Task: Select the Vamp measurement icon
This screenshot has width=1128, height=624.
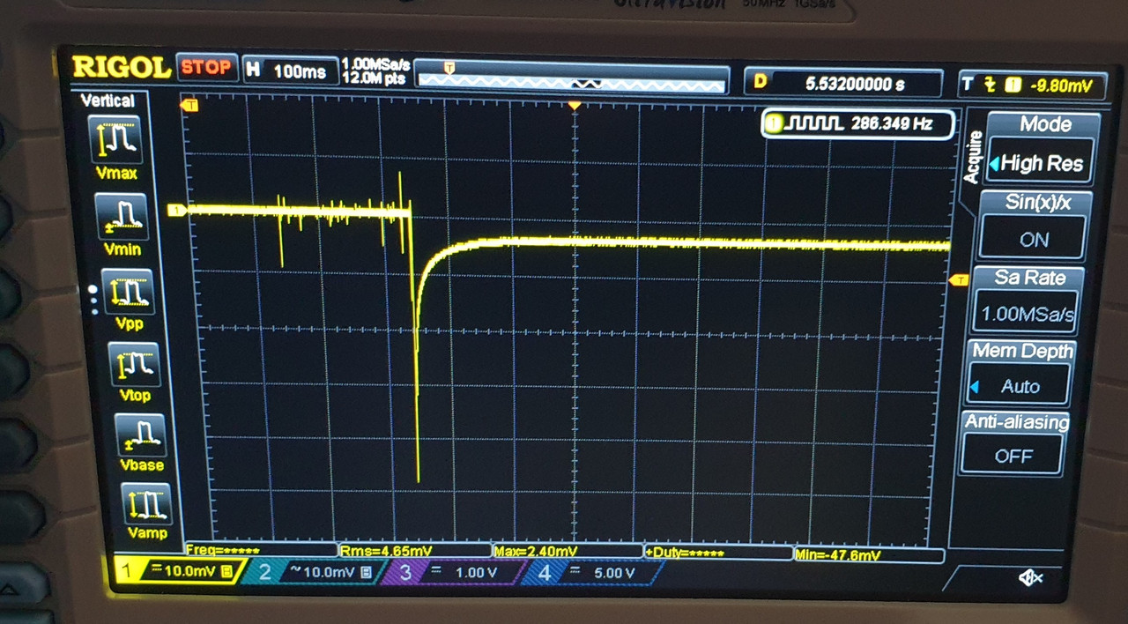Action: [145, 505]
